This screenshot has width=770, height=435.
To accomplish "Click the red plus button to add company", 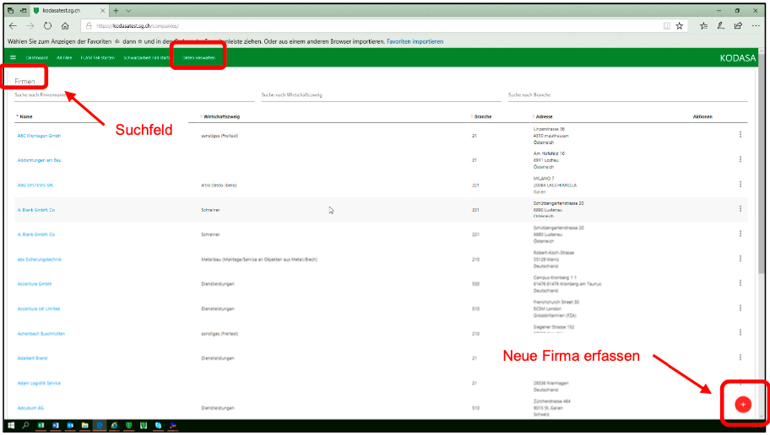I will (x=743, y=405).
